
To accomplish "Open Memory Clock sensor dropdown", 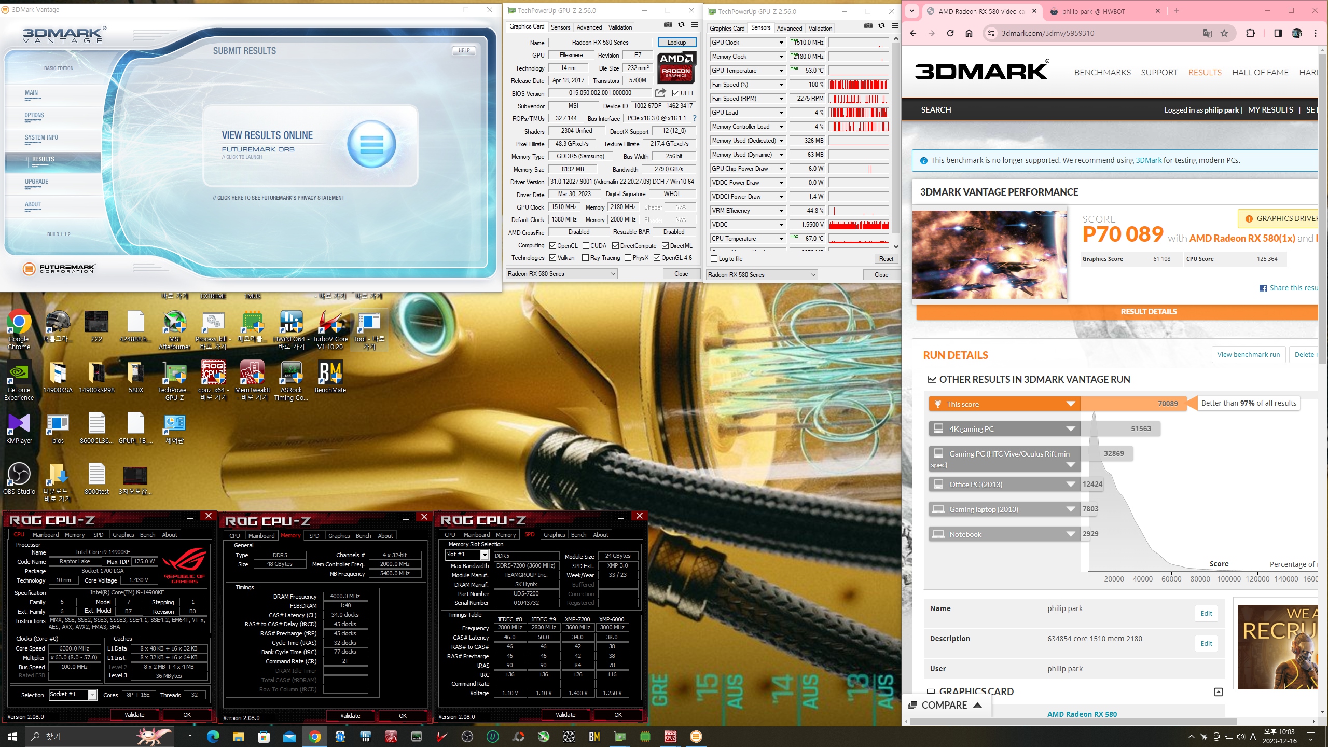I will 781,57.
